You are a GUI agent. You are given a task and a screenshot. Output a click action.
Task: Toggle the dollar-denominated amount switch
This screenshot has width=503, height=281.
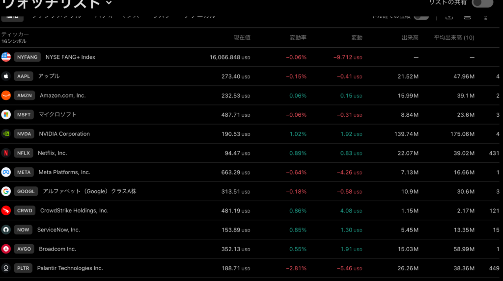(x=420, y=16)
